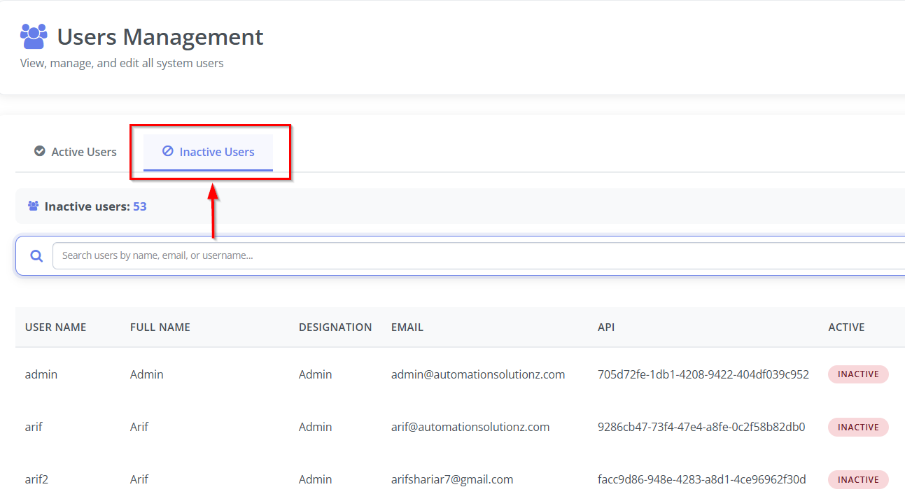Sort by the EMAIL column header
This screenshot has height=501, width=905.
[407, 327]
